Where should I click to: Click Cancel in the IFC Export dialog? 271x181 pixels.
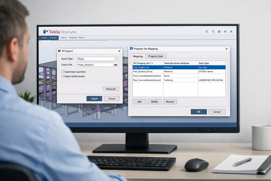(112, 99)
